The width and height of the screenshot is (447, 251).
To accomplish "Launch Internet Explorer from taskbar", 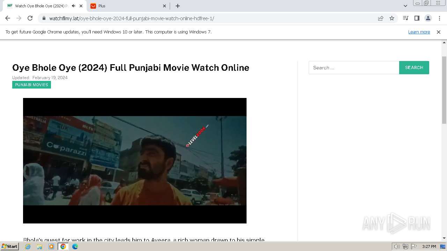I will pyautogui.click(x=28, y=246).
